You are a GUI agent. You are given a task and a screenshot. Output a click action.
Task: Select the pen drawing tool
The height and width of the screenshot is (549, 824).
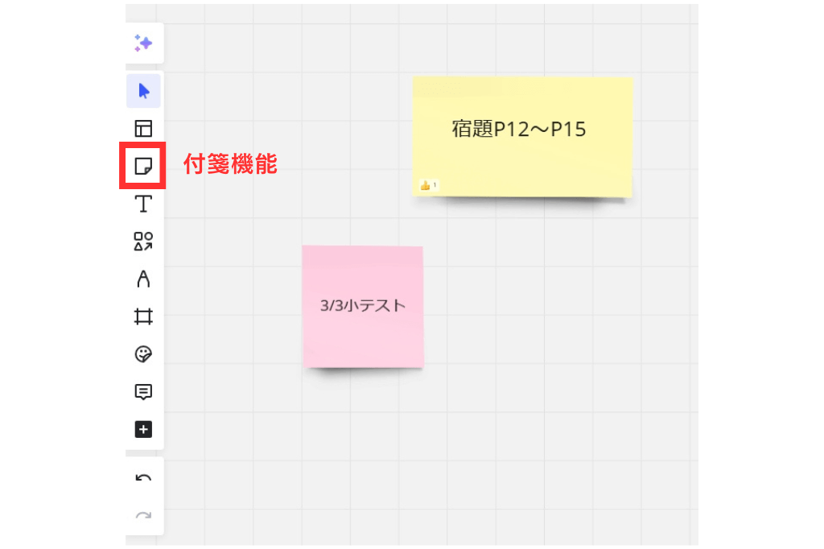pos(143,279)
